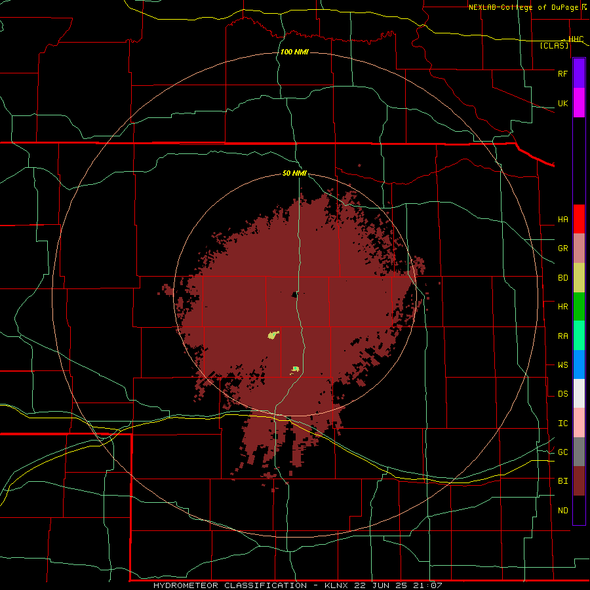Viewport: 590px width, 590px height.
Task: Click the larger yellow BD echo patch
Action: coord(273,335)
